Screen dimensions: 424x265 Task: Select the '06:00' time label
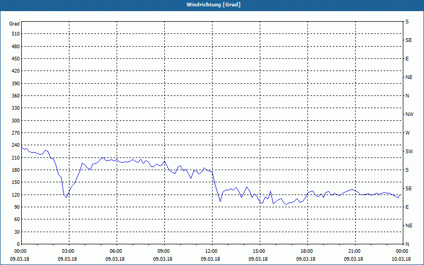[x=117, y=251]
